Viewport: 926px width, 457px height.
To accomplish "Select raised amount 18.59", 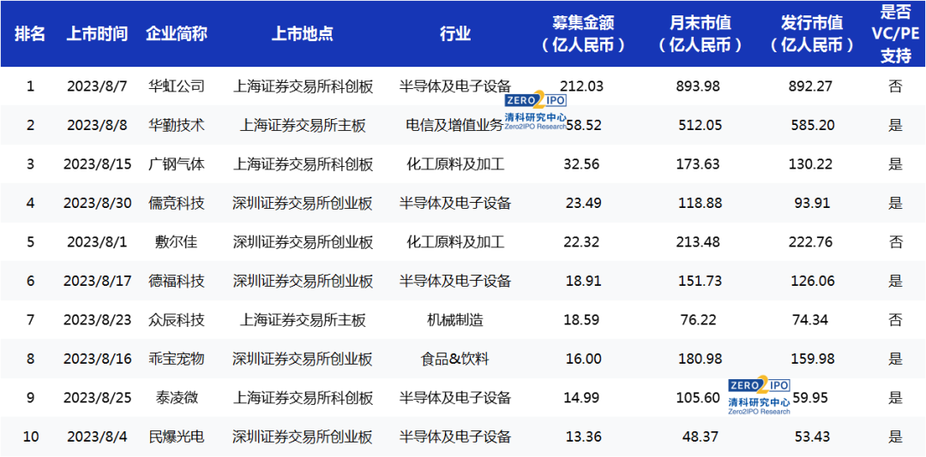I will (583, 320).
